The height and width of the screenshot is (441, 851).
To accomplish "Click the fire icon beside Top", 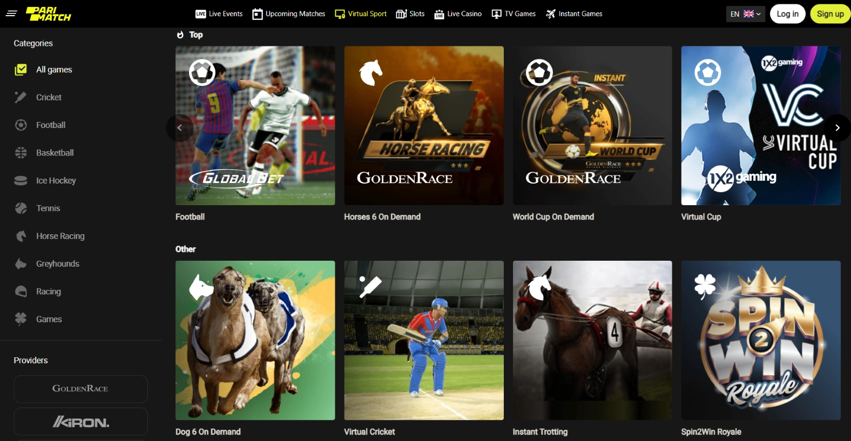I will click(x=180, y=35).
